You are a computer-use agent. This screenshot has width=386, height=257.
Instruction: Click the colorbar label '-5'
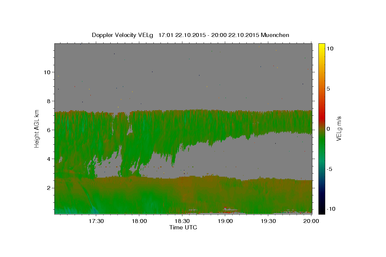[x=329, y=169]
